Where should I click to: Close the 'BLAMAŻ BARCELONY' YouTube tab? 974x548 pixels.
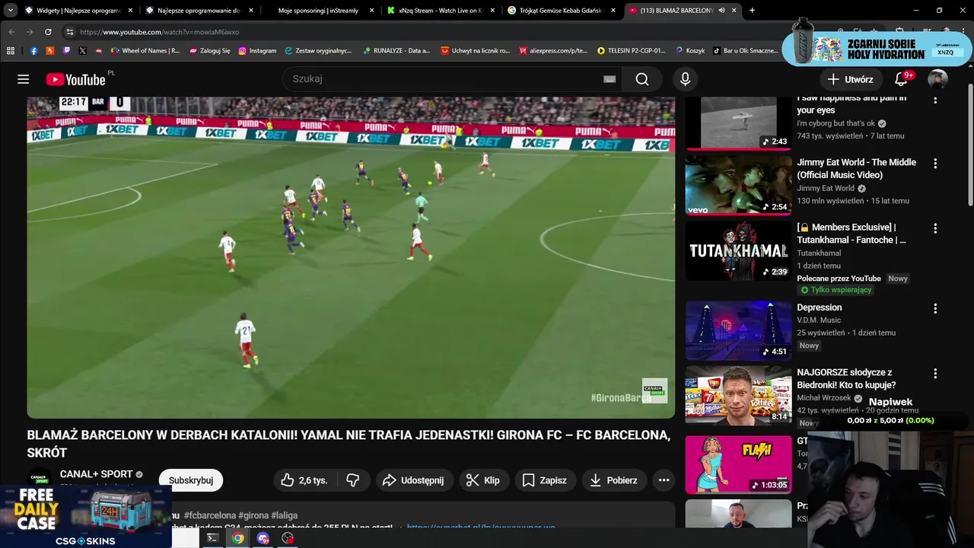(734, 11)
